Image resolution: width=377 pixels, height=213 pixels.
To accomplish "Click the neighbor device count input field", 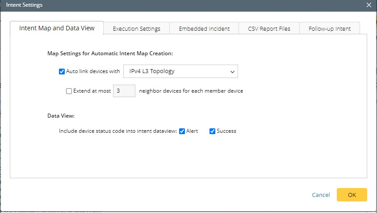I will coord(124,91).
